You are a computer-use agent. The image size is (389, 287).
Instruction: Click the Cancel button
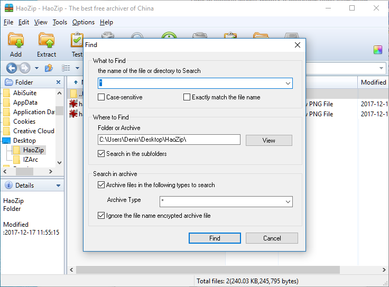[x=272, y=238]
